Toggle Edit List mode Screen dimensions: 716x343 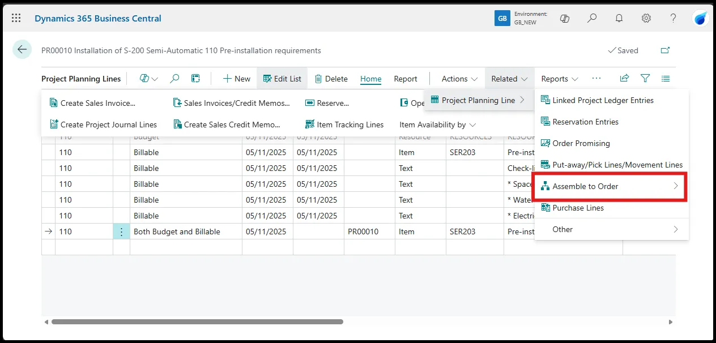282,79
